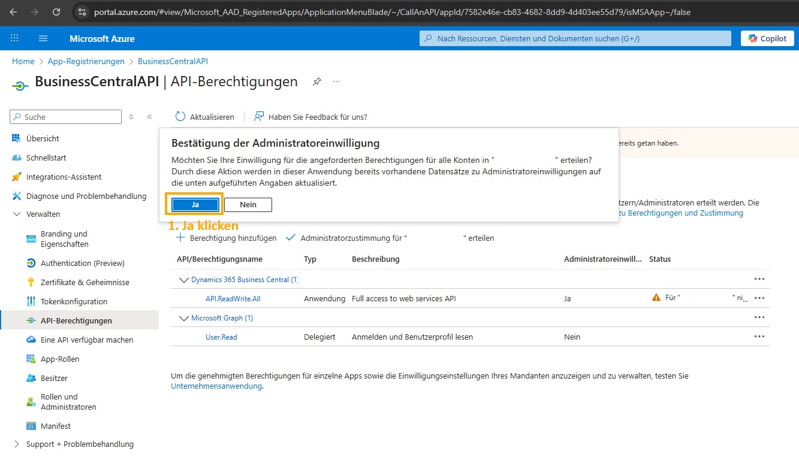Go to Home breadcrumb
The width and height of the screenshot is (799, 466).
[x=23, y=61]
